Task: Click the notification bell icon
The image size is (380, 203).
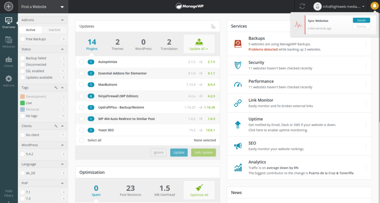Action: click(374, 6)
